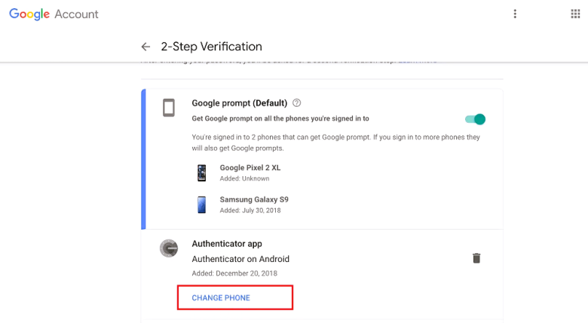Turn off the Google prompt toggle
The width and height of the screenshot is (588, 323).
475,119
